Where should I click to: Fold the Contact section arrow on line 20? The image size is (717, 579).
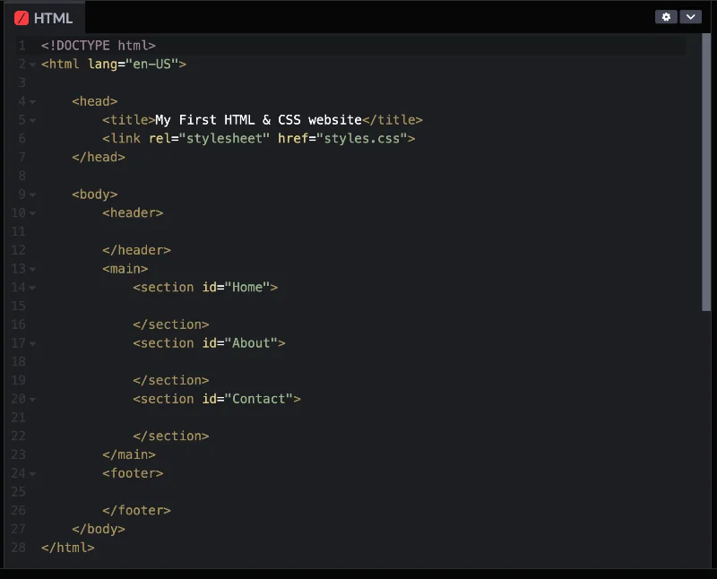(32, 400)
